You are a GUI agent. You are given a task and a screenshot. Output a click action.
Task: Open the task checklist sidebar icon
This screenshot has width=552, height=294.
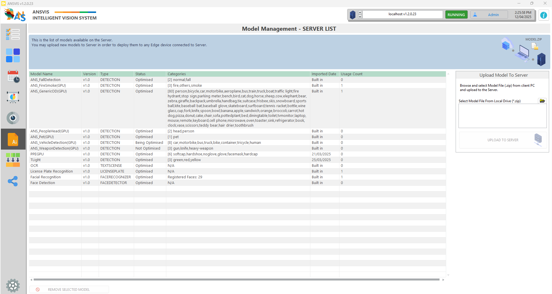[x=13, y=34]
